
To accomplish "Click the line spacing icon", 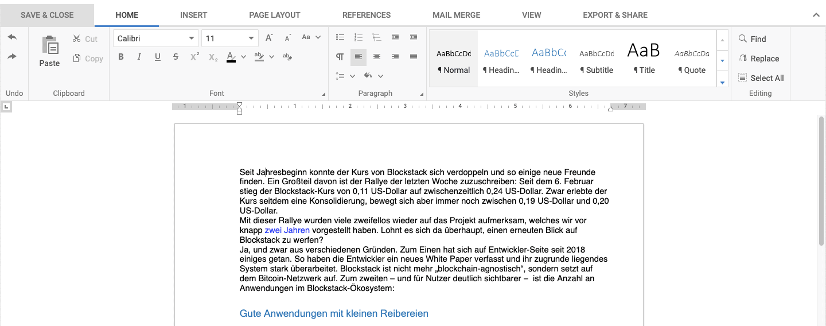I will (340, 76).
